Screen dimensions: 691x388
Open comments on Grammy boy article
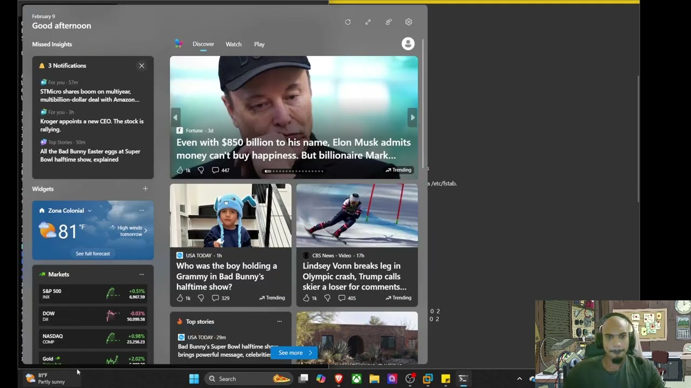pyautogui.click(x=221, y=298)
